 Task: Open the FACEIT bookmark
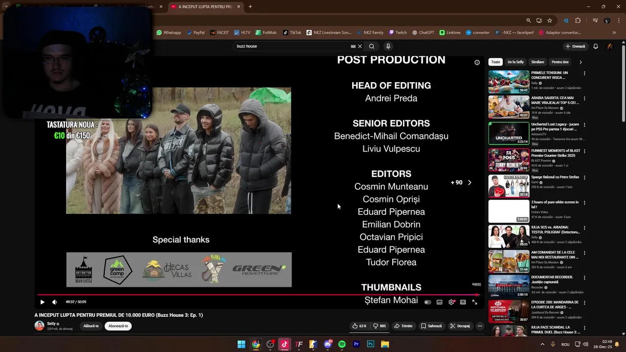220,33
